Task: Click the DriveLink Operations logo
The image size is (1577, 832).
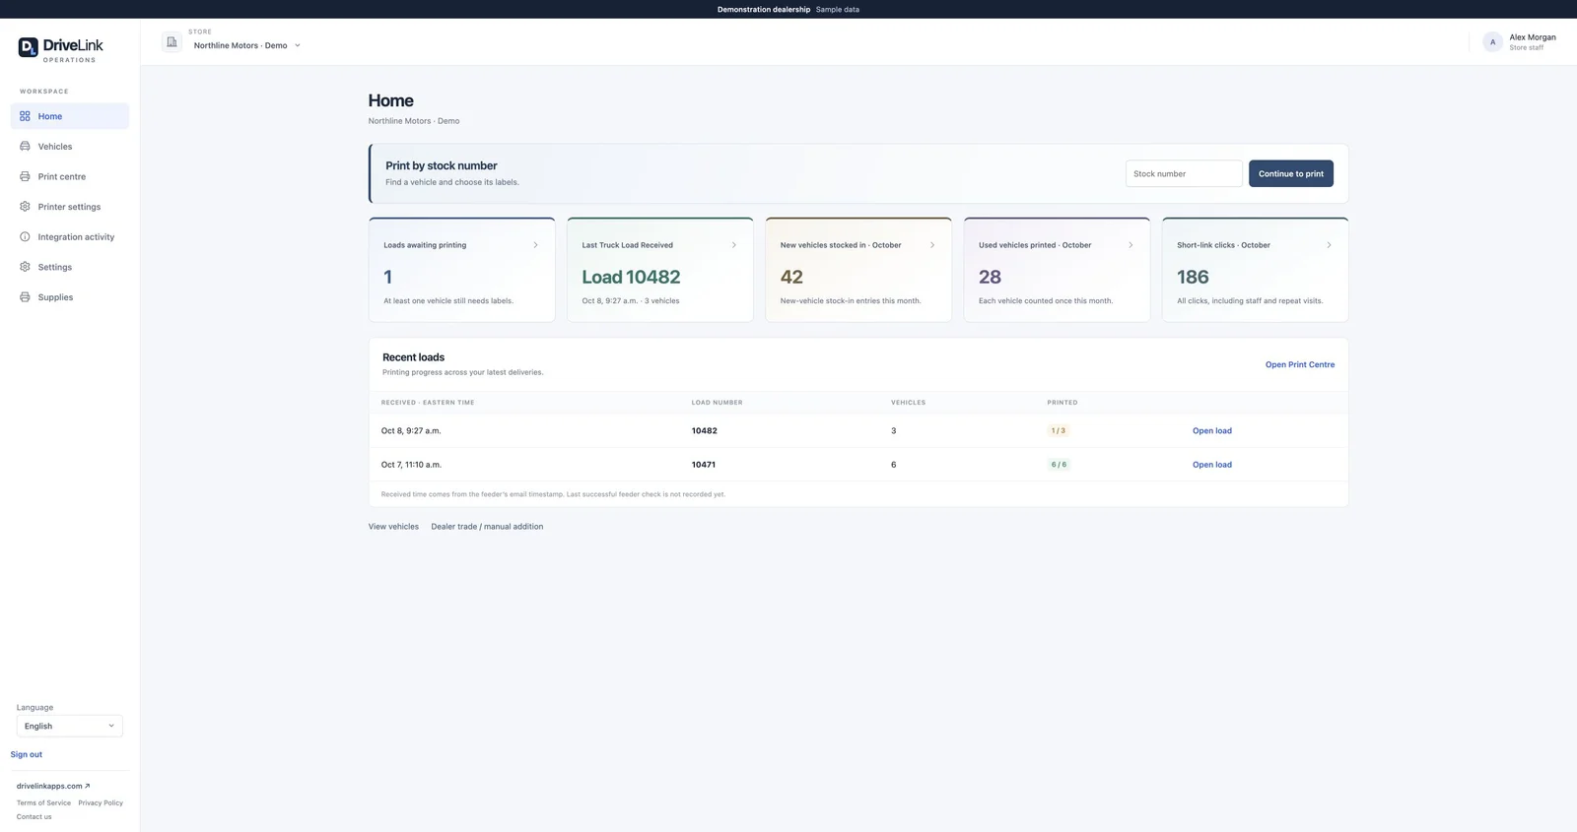Action: pyautogui.click(x=60, y=49)
